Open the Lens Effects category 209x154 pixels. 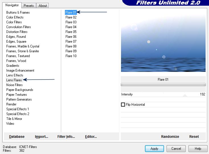[15, 75]
